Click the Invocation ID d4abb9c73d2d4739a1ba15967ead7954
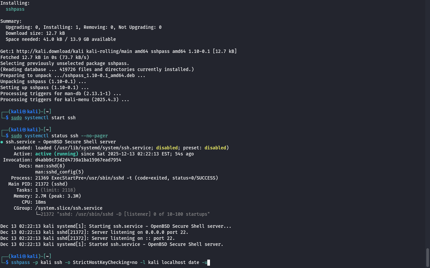This screenshot has height=268, width=430. coord(78,160)
